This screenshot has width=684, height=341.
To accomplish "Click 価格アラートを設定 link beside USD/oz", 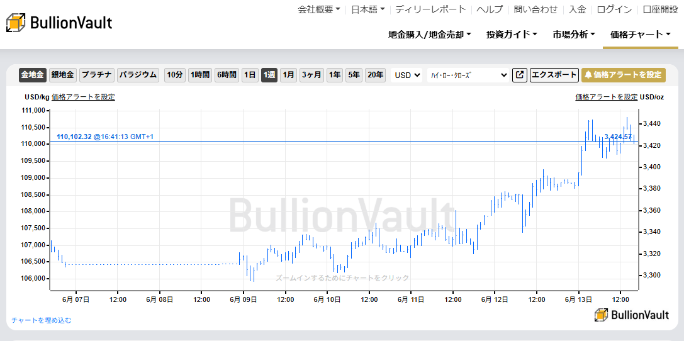I will point(607,97).
